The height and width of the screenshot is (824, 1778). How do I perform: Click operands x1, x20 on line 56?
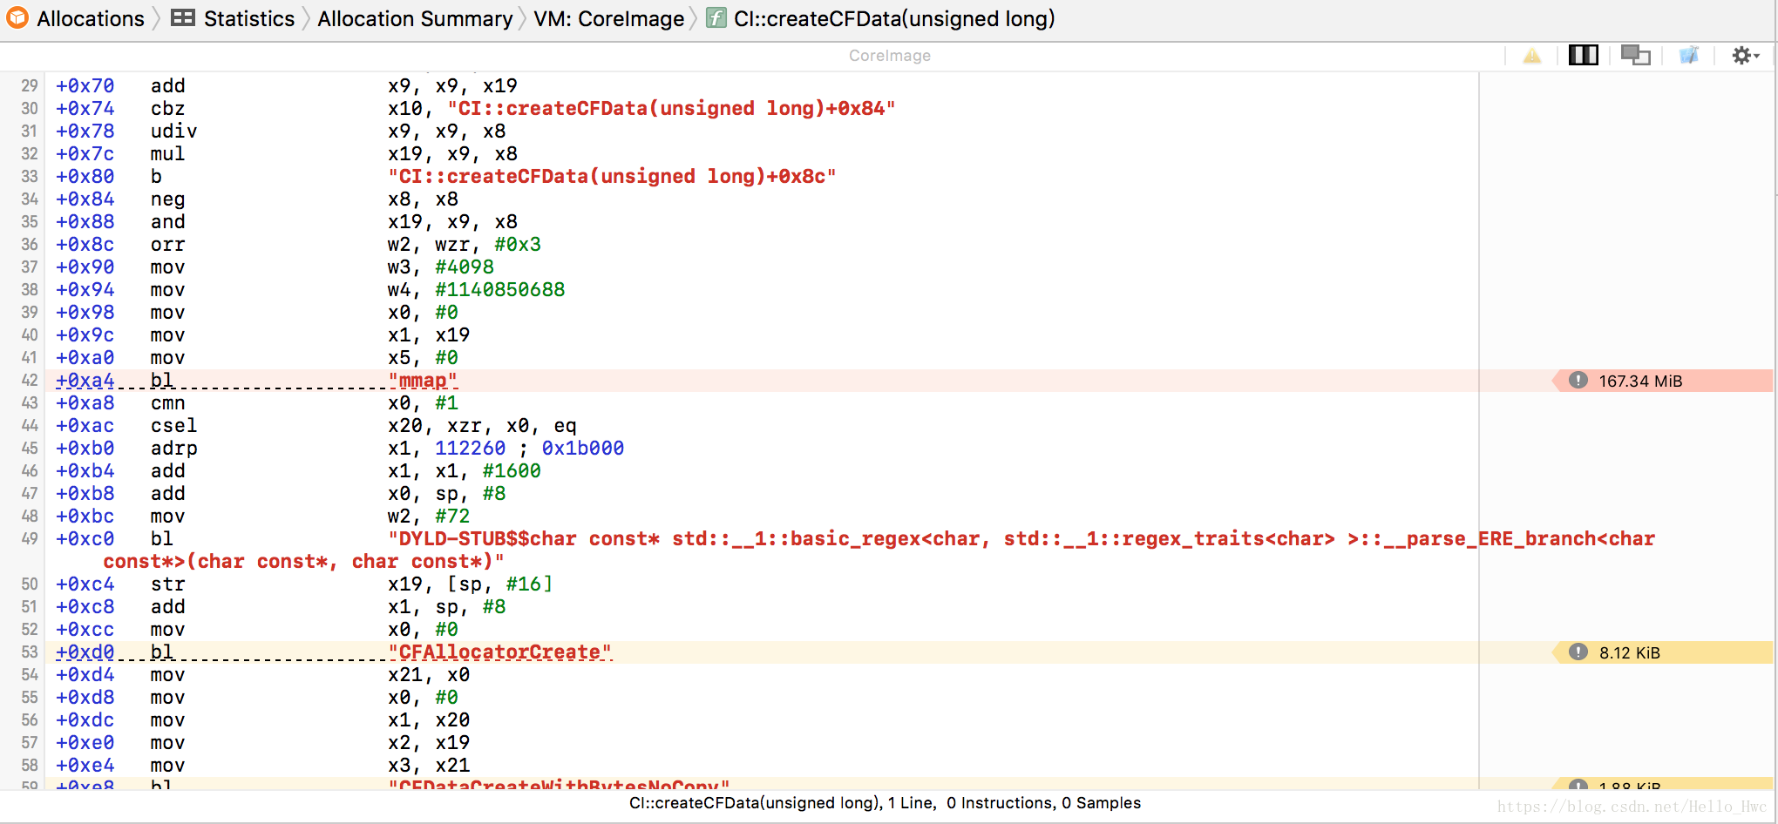pos(429,720)
